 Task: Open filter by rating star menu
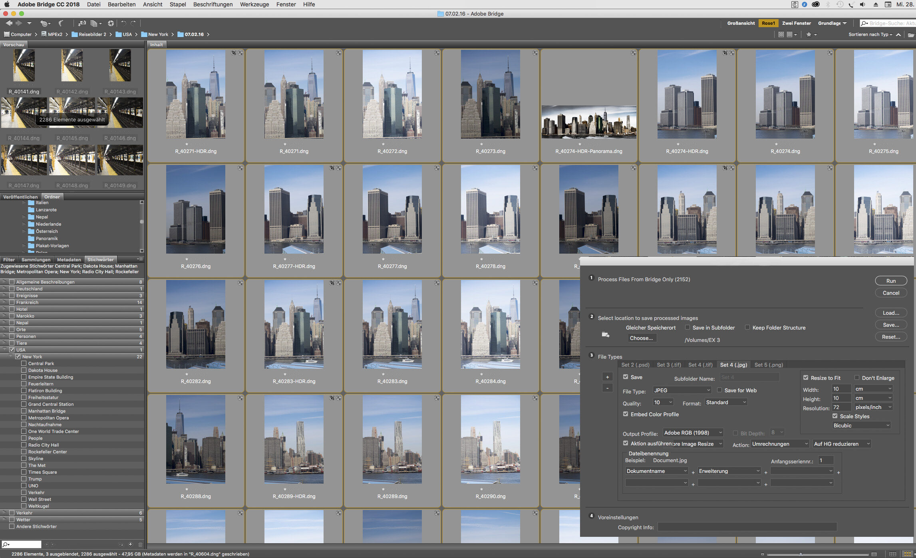[x=811, y=34]
